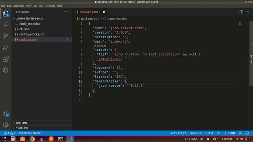Open the Source Control view
The width and height of the screenshot is (253, 142).
coord(6,36)
